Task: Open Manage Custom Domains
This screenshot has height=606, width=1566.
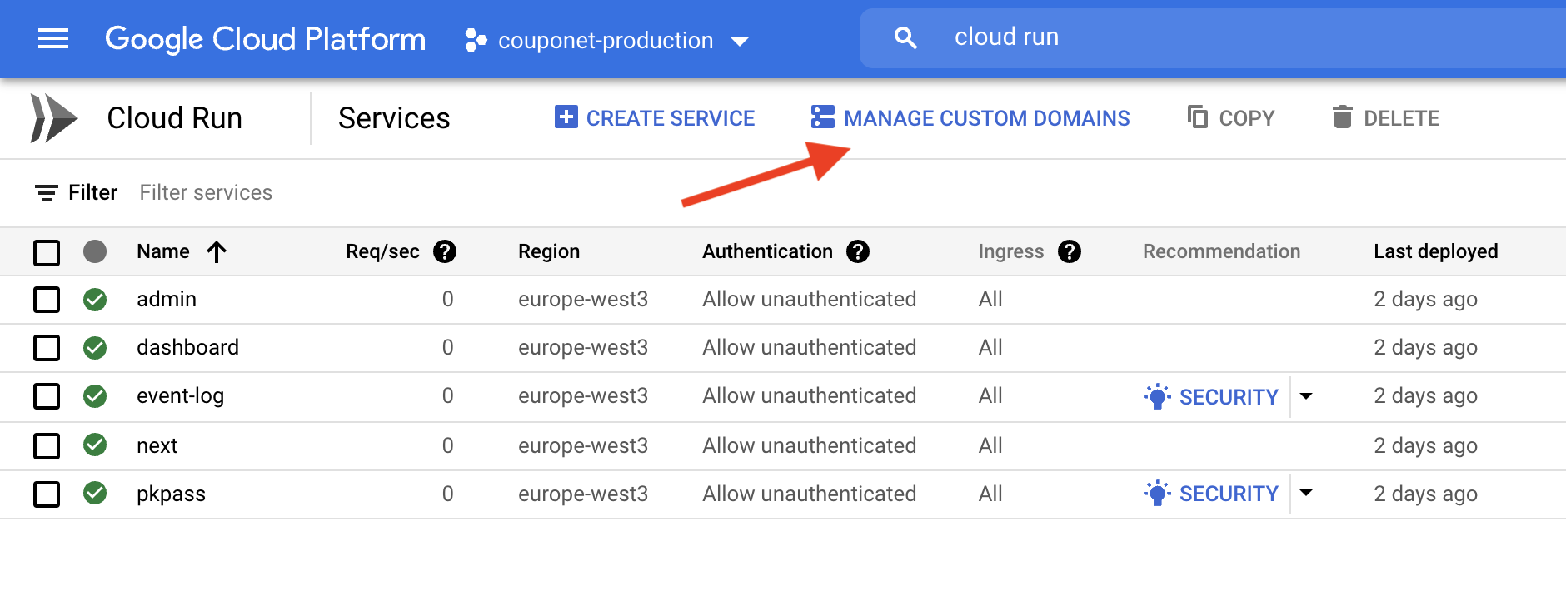Action: (970, 118)
